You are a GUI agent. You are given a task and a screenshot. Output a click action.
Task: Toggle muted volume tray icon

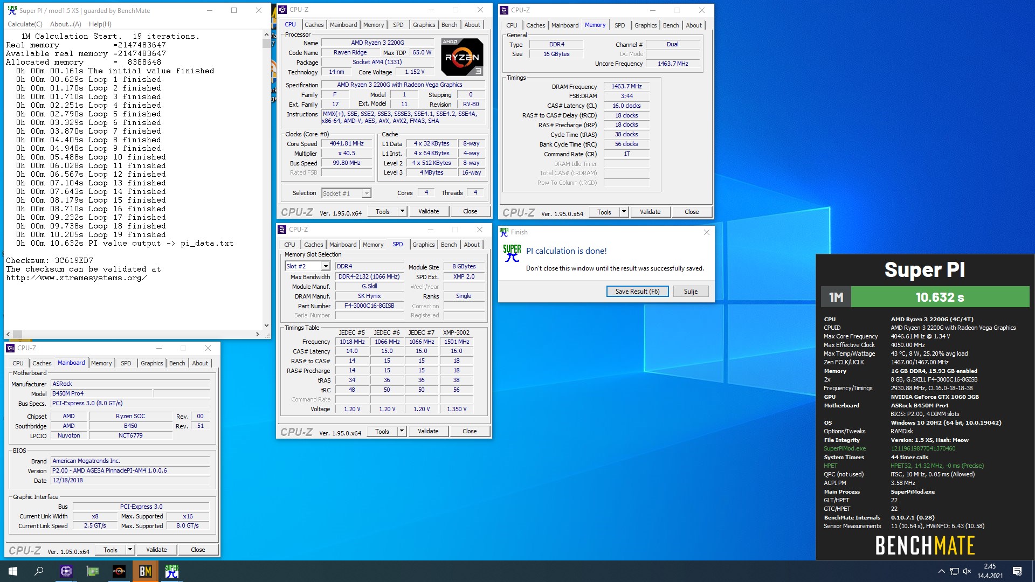[967, 571]
